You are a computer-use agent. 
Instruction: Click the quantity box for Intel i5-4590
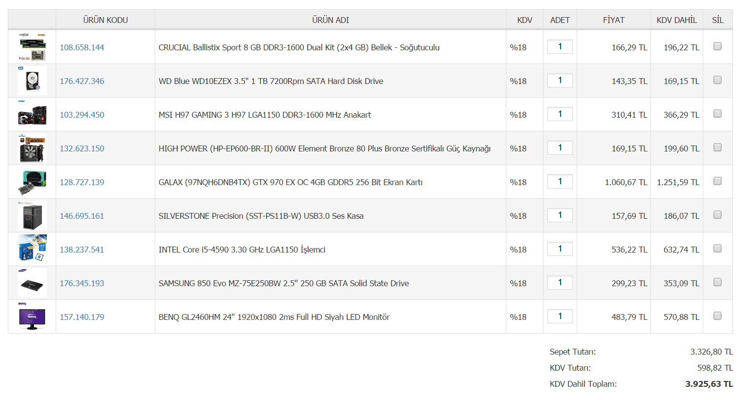pyautogui.click(x=560, y=249)
